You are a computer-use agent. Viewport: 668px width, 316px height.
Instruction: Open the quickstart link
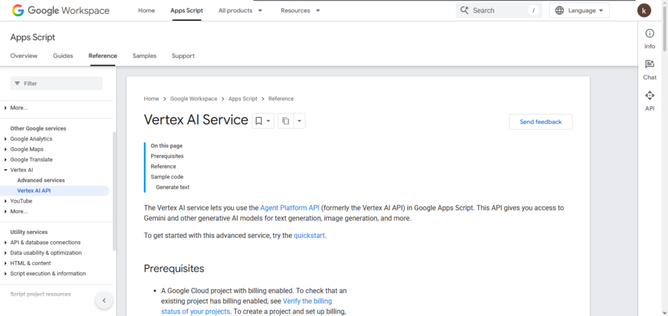click(x=309, y=235)
